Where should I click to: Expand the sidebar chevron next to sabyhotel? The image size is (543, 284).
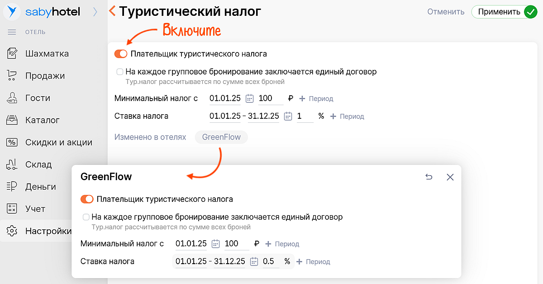(95, 12)
